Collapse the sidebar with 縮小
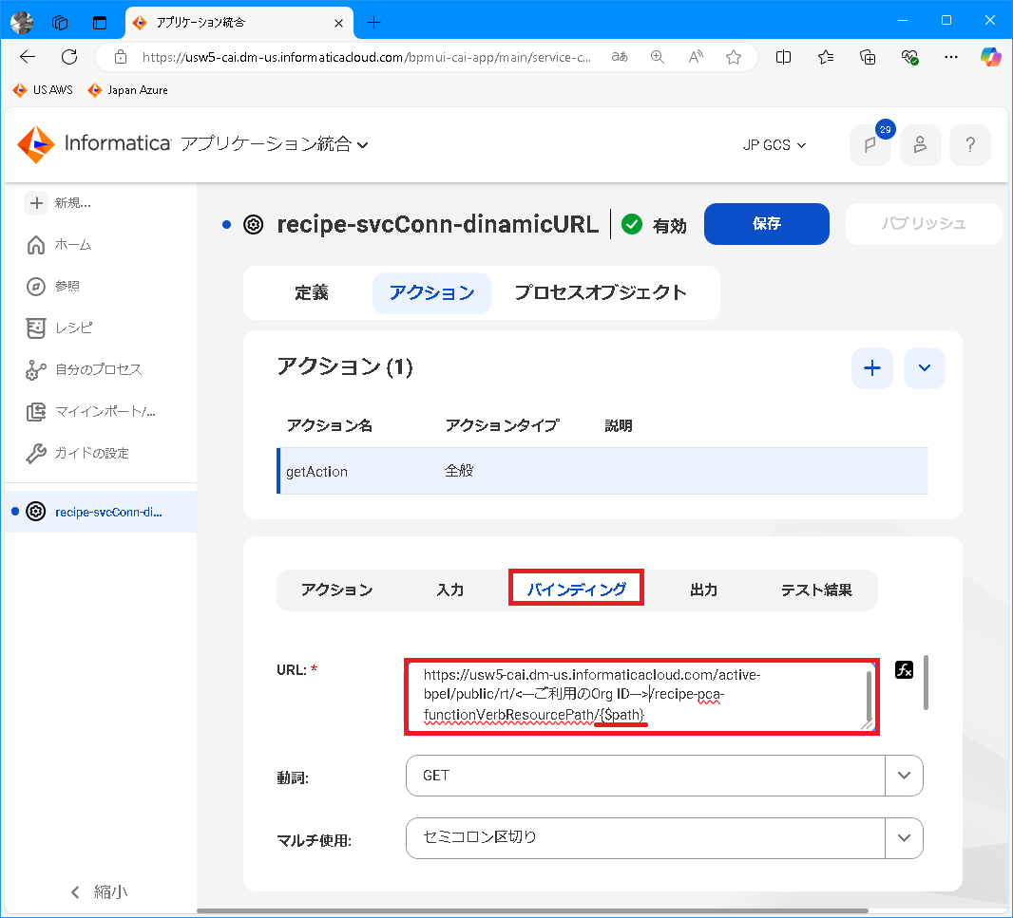 (99, 892)
